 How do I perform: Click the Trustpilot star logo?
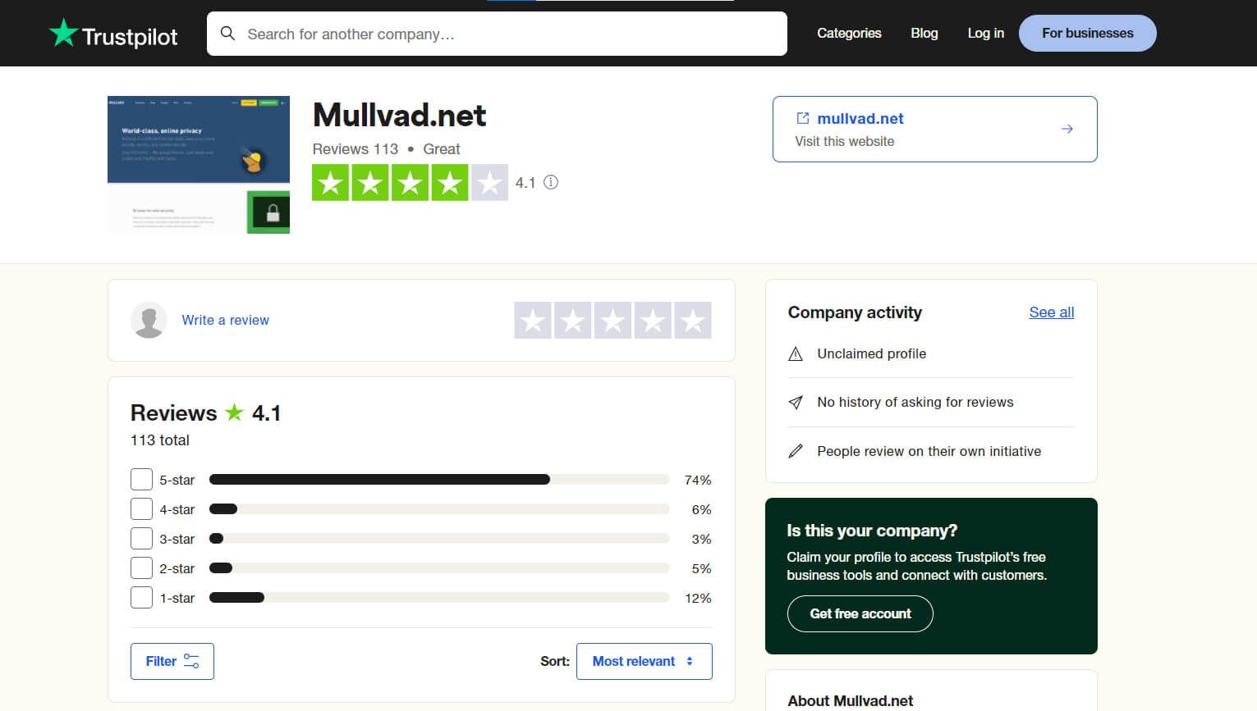63,33
